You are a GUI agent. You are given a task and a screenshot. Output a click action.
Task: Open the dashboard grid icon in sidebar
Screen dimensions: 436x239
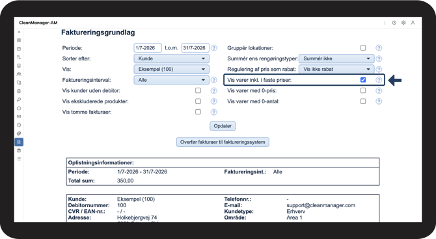[19, 40]
